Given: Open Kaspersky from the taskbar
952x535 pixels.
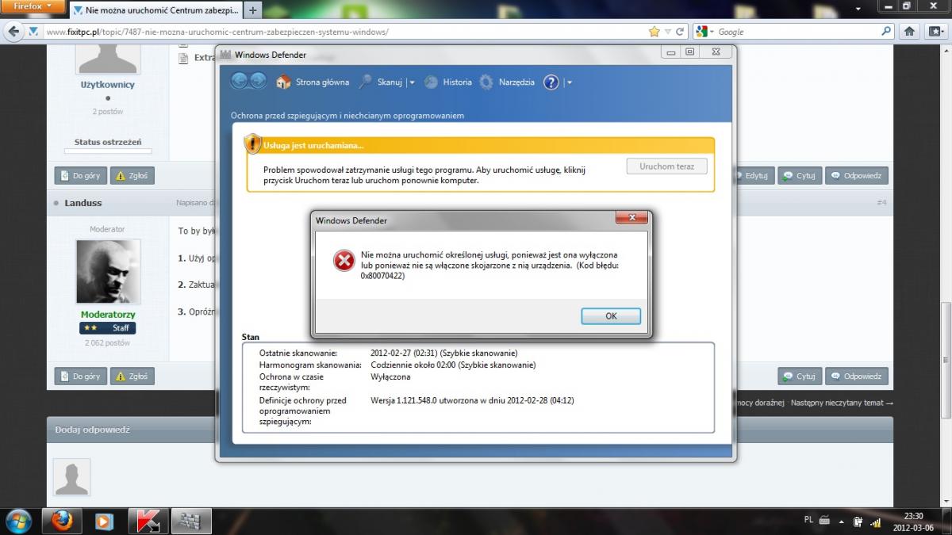Looking at the screenshot, I should pos(148,521).
